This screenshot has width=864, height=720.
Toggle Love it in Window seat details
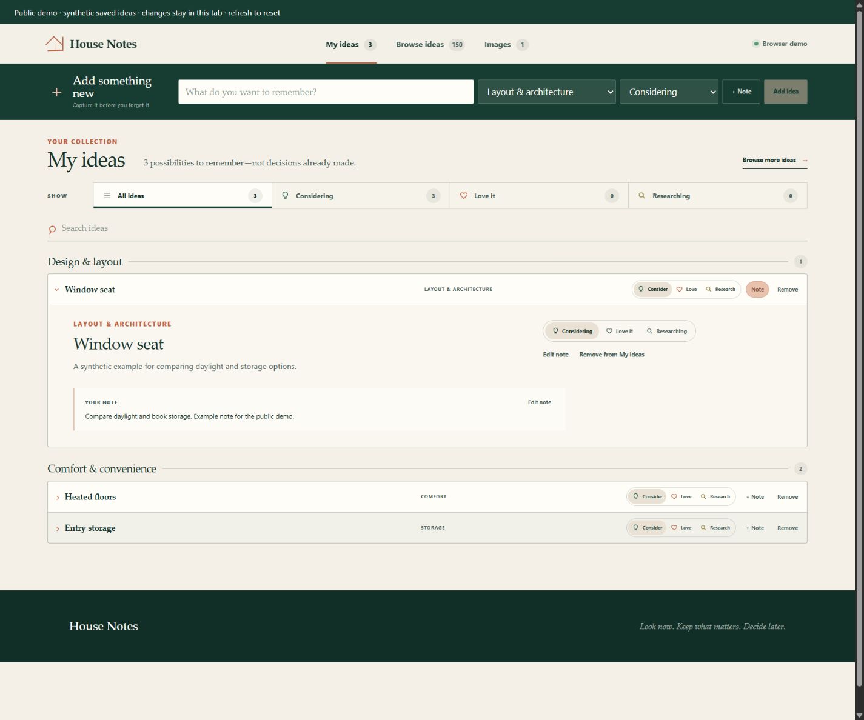tap(620, 331)
